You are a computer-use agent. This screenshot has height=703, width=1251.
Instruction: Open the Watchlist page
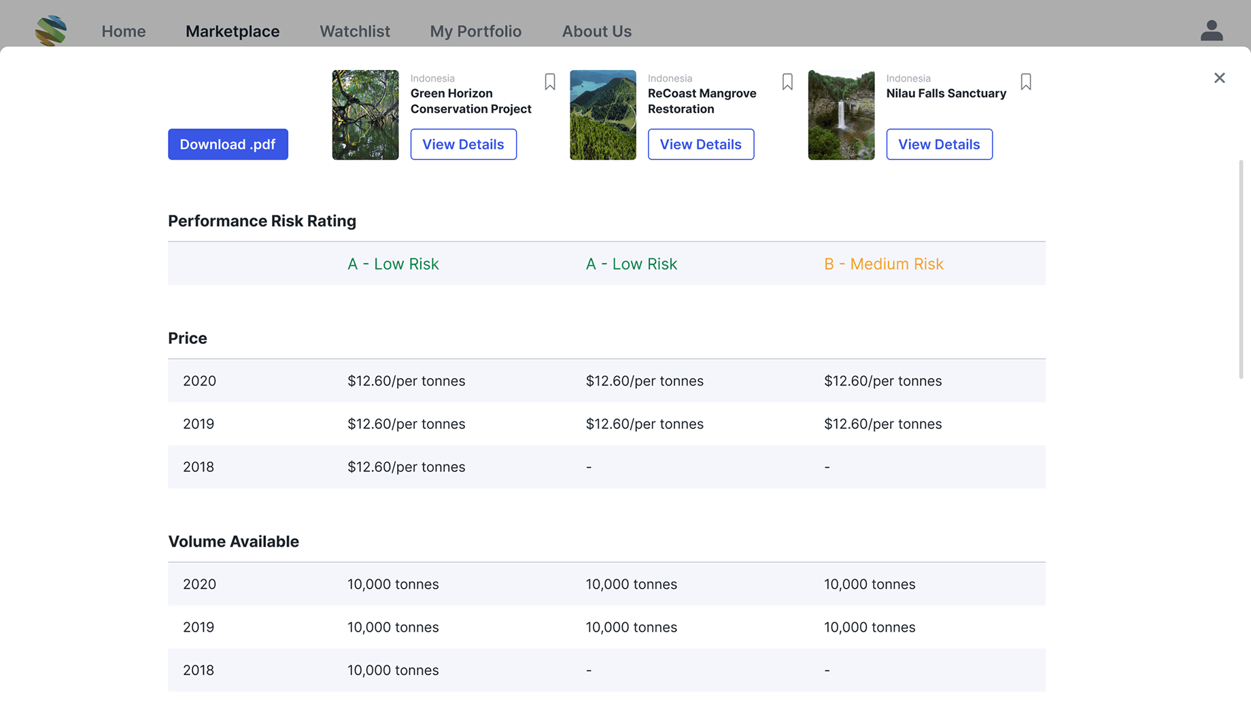click(355, 31)
